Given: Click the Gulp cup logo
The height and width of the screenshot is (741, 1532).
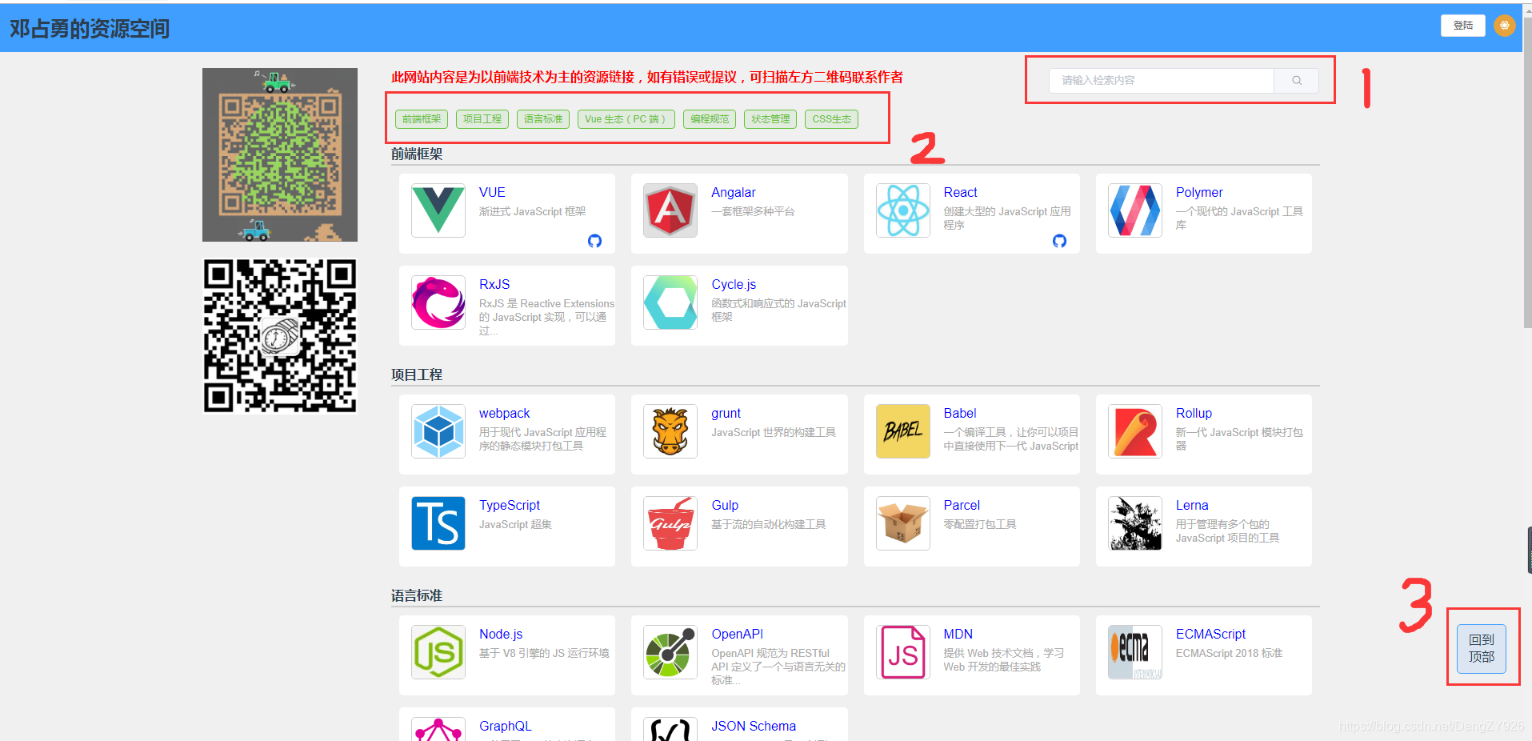Looking at the screenshot, I should [x=670, y=523].
